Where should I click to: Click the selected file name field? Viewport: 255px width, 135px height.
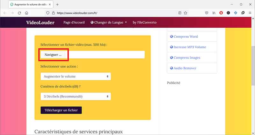coord(106,55)
